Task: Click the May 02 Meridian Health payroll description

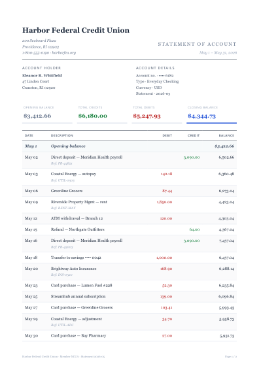Action: tap(86, 158)
